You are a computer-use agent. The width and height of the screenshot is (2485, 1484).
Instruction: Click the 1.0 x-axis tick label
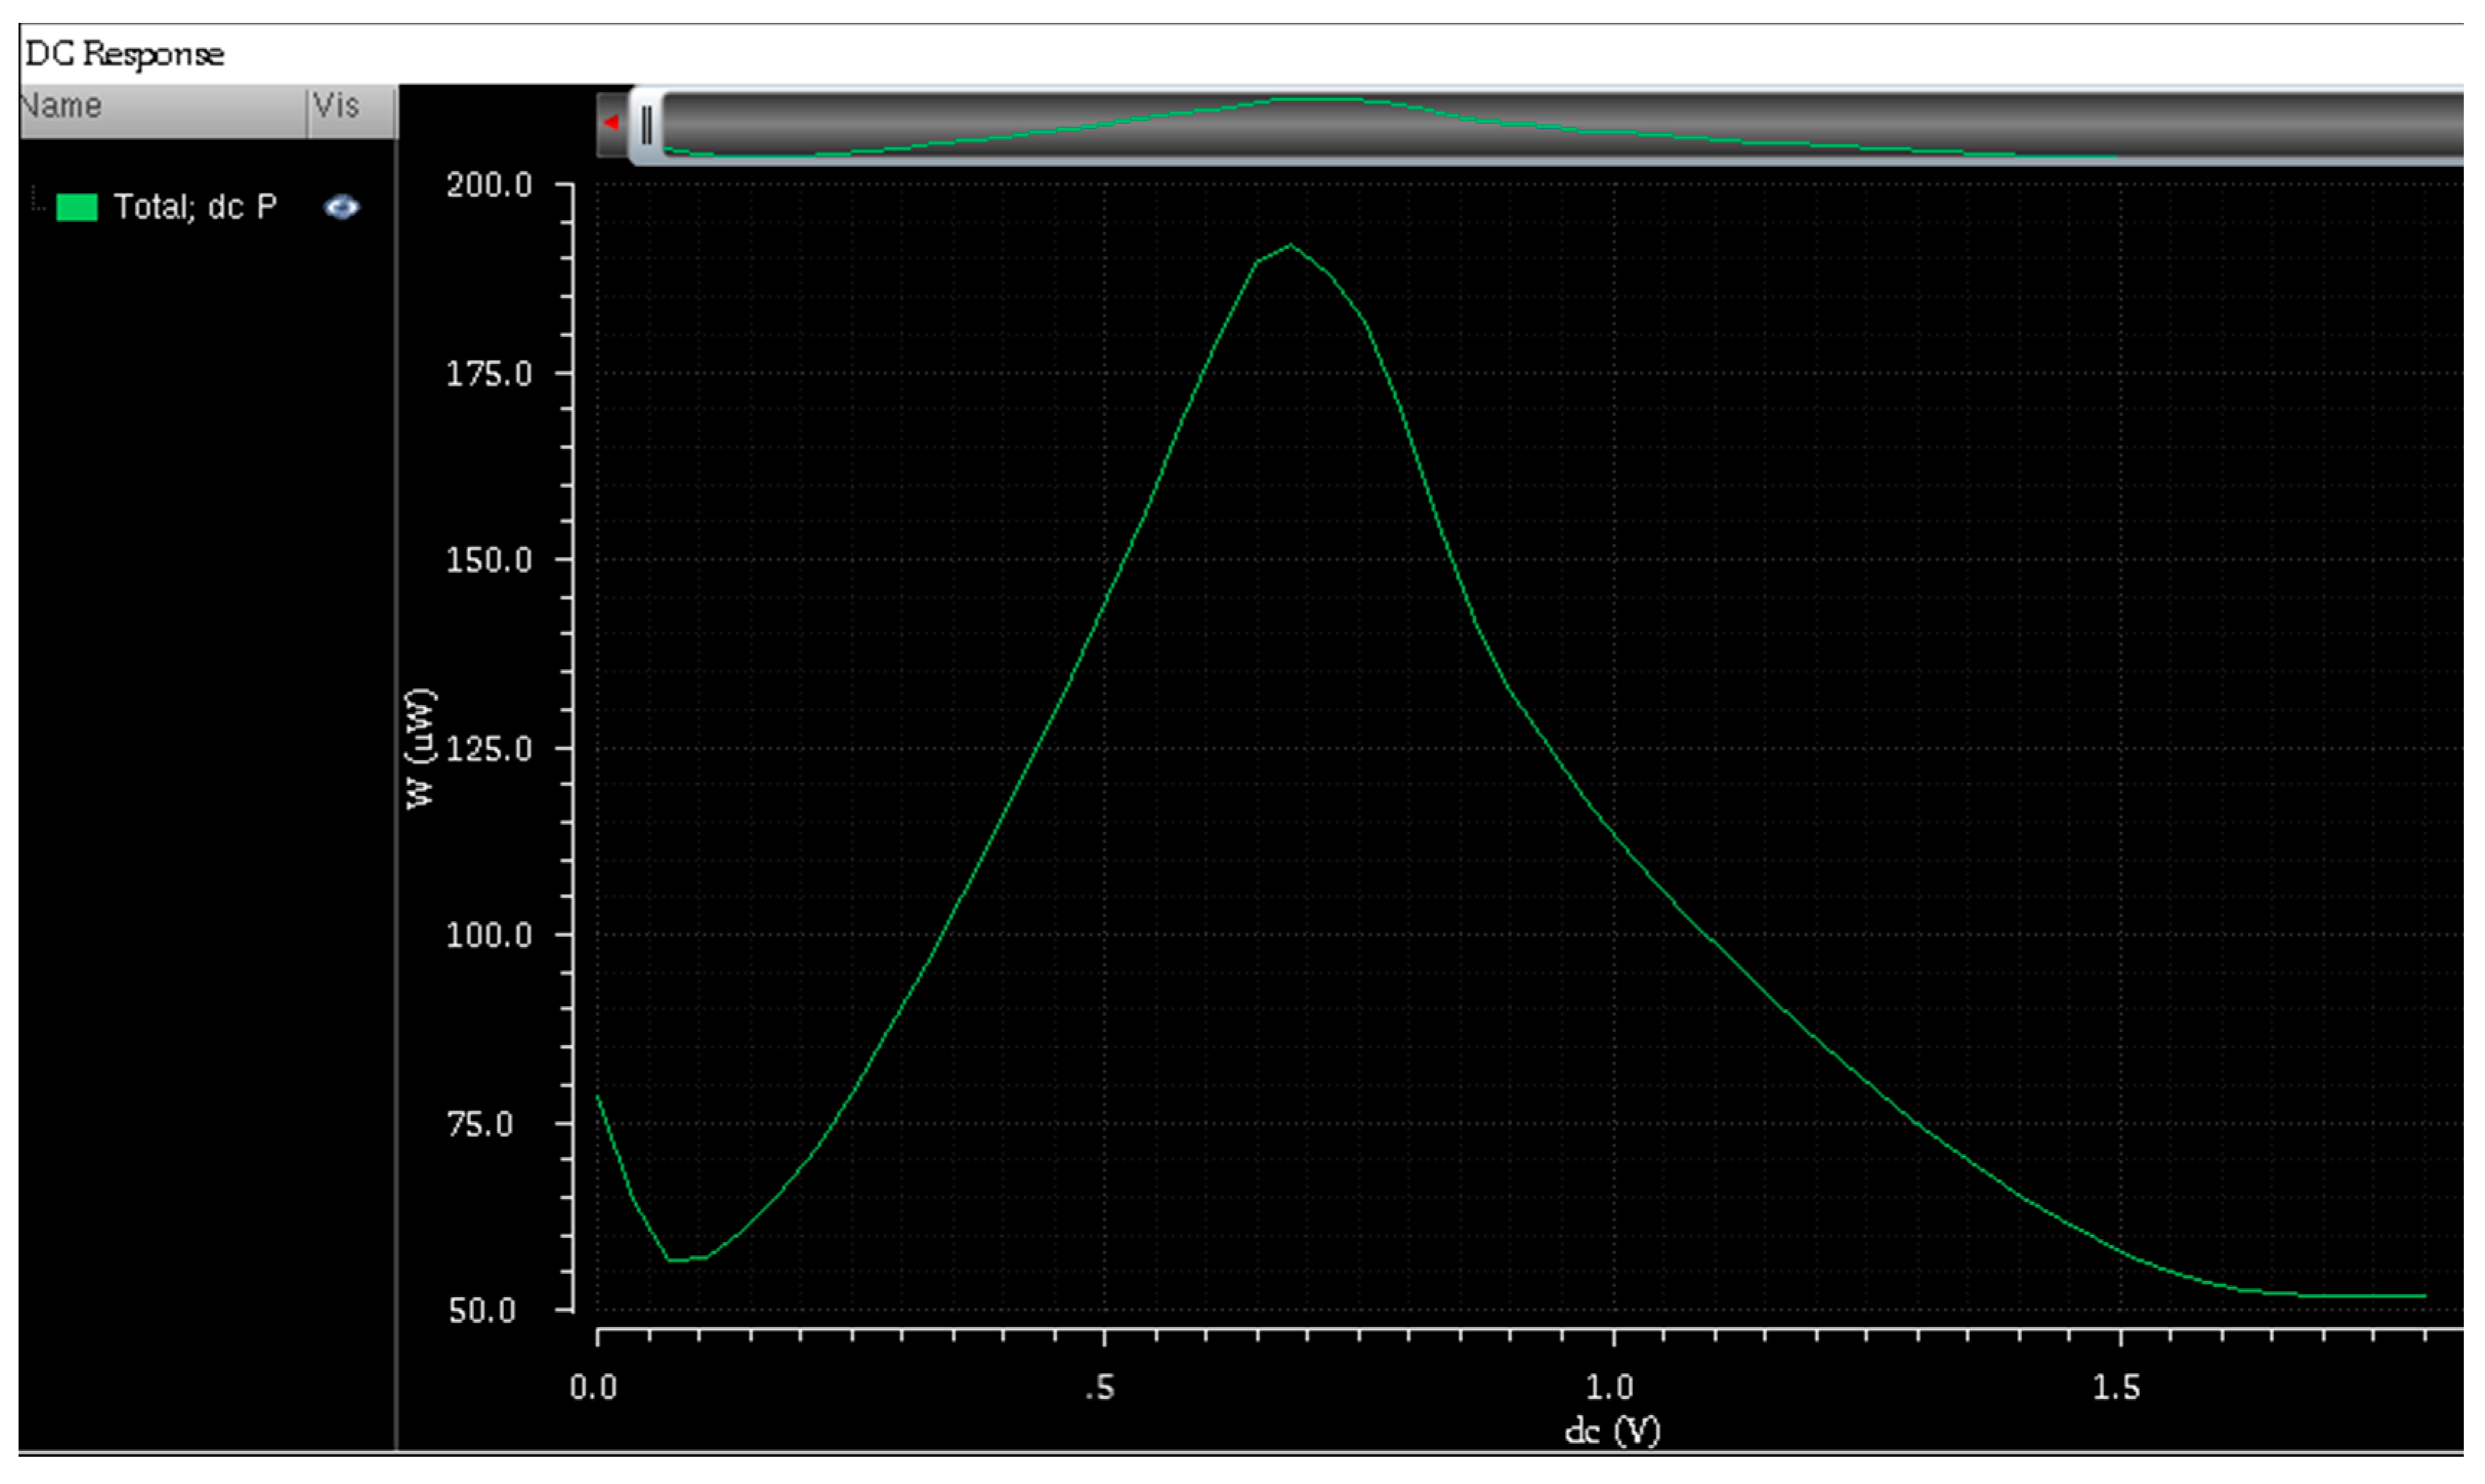tap(1609, 1387)
